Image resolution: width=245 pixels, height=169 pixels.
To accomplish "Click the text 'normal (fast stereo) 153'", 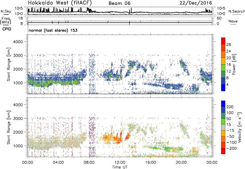I will [53, 30].
